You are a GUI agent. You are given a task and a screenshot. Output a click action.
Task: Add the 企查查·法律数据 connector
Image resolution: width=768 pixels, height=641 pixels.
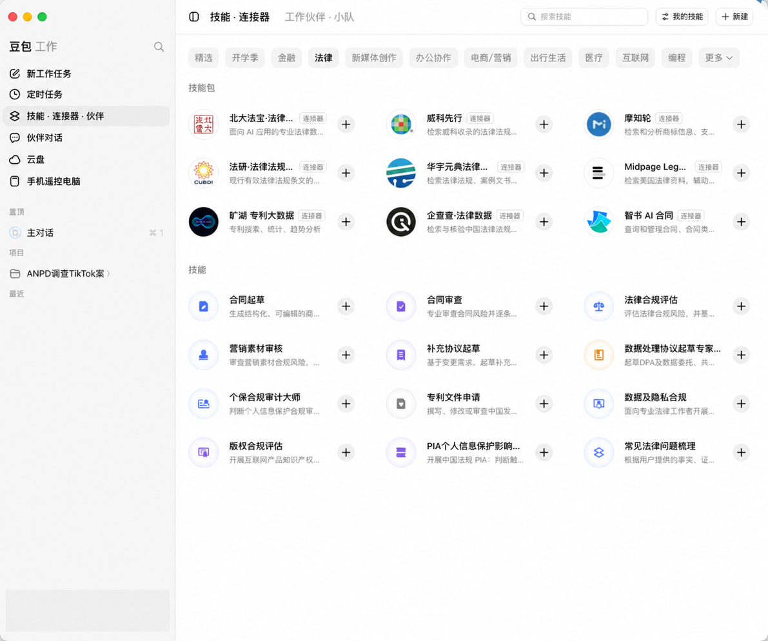point(544,222)
